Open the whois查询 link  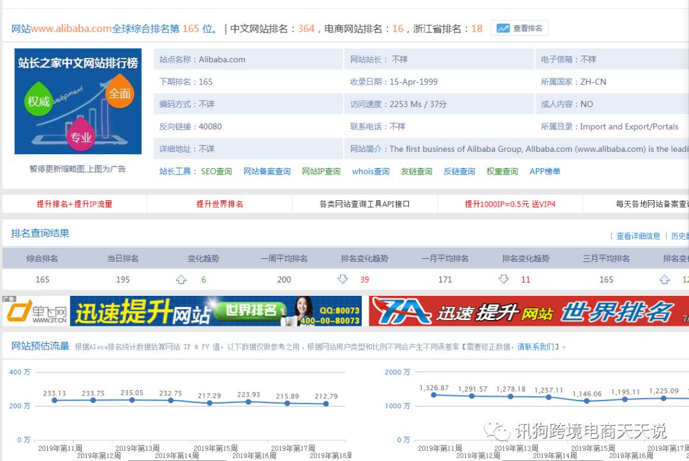[371, 172]
